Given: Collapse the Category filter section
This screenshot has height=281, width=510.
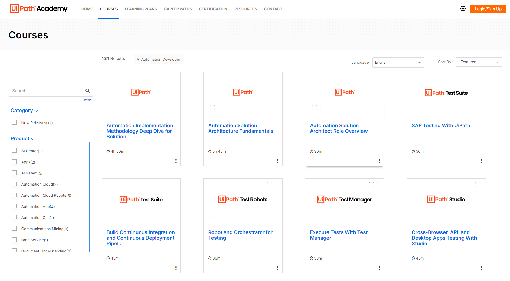Looking at the screenshot, I should coord(24,111).
